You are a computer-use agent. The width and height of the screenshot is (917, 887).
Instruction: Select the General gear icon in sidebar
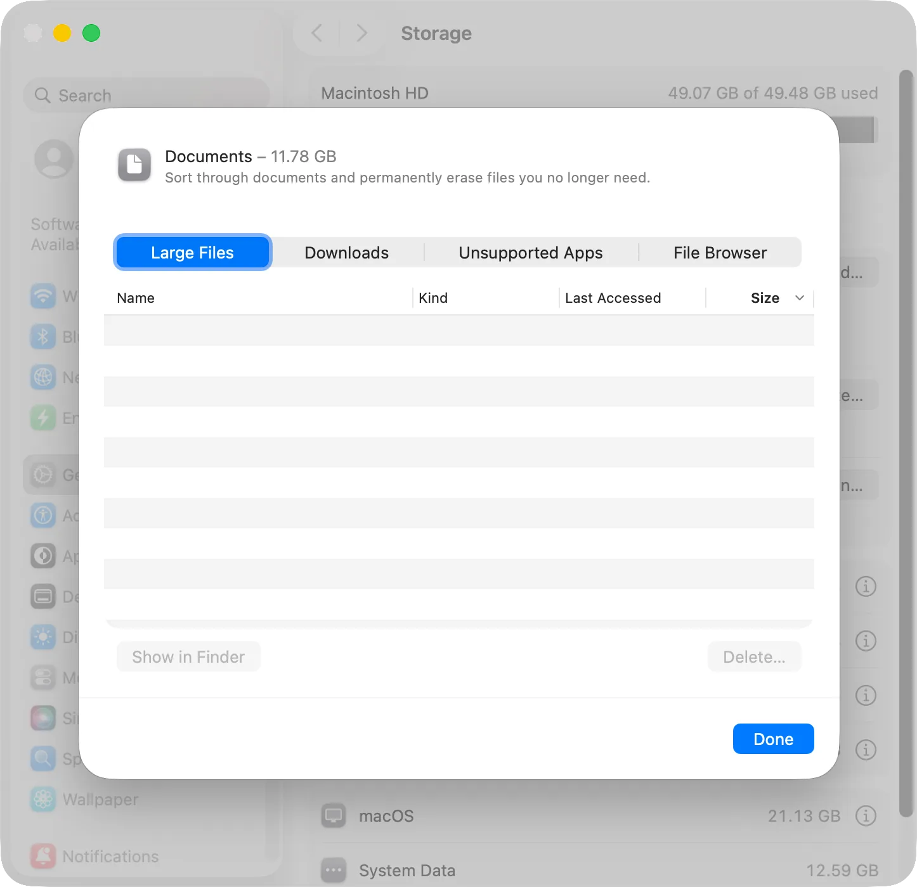43,475
